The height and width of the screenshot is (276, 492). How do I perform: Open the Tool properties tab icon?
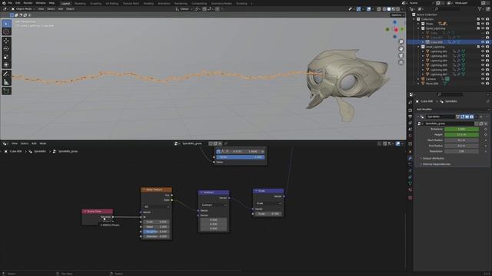point(410,102)
